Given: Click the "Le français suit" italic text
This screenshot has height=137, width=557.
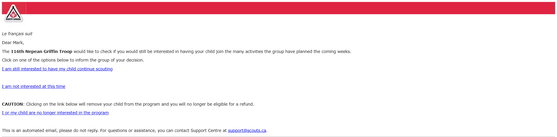Looking at the screenshot, I should click(x=17, y=34).
